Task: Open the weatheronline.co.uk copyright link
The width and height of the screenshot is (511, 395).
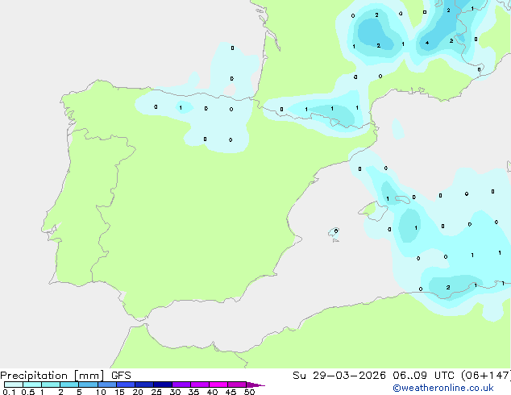Action: pyautogui.click(x=443, y=388)
